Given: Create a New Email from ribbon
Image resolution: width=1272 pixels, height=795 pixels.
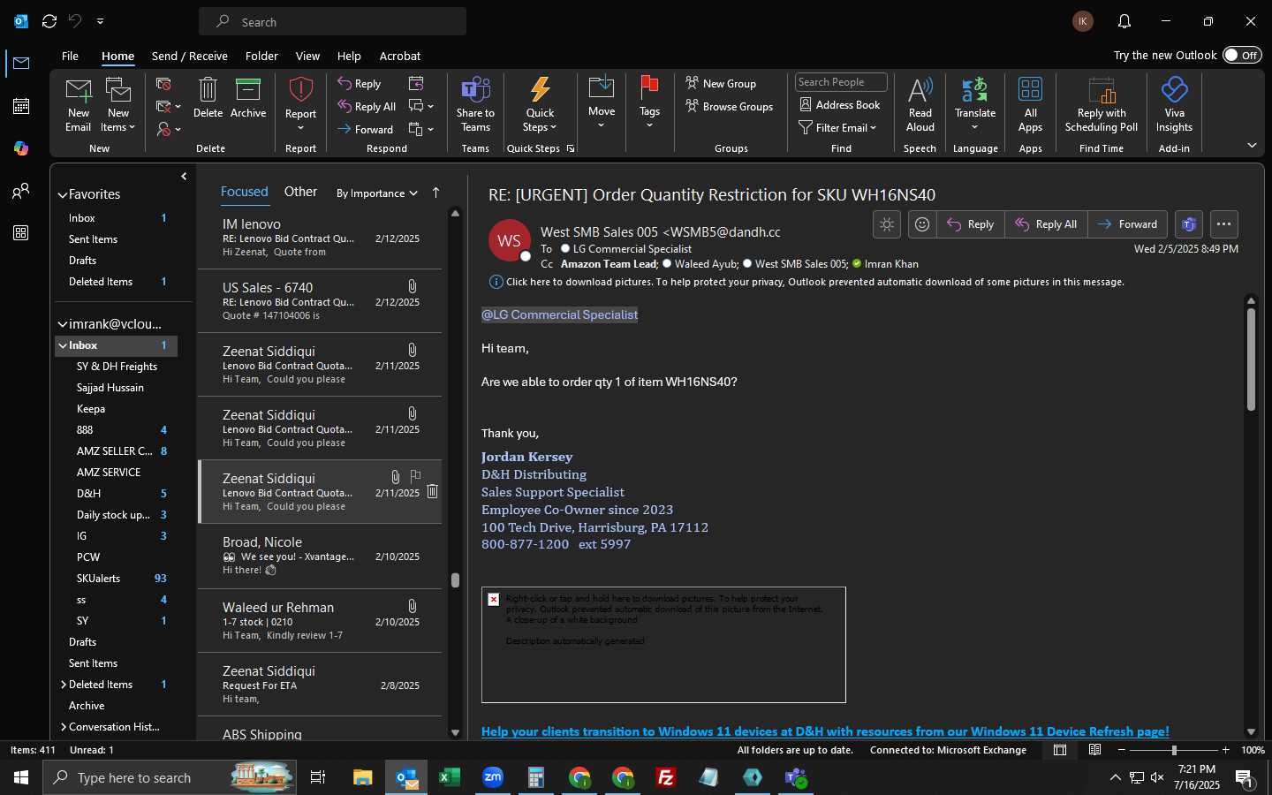Looking at the screenshot, I should 78,104.
